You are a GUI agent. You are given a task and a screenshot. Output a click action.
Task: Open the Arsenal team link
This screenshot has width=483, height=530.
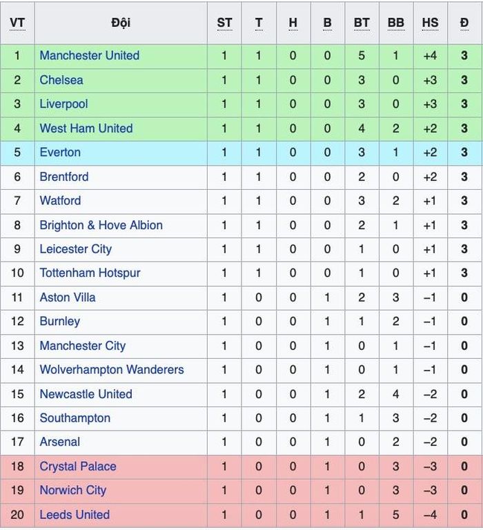coord(60,442)
